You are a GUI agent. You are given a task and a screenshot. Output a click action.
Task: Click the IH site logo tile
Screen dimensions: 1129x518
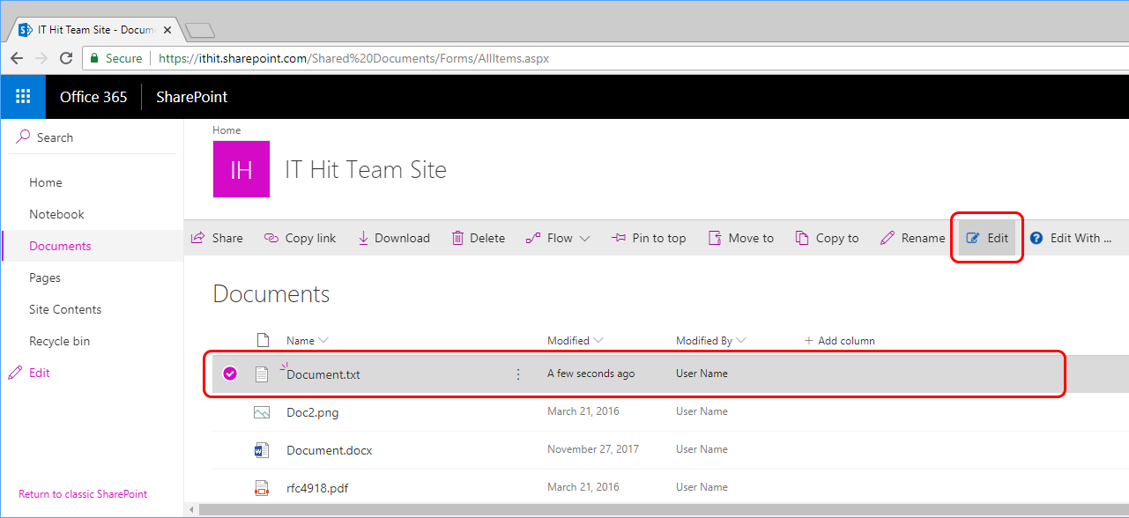click(241, 169)
